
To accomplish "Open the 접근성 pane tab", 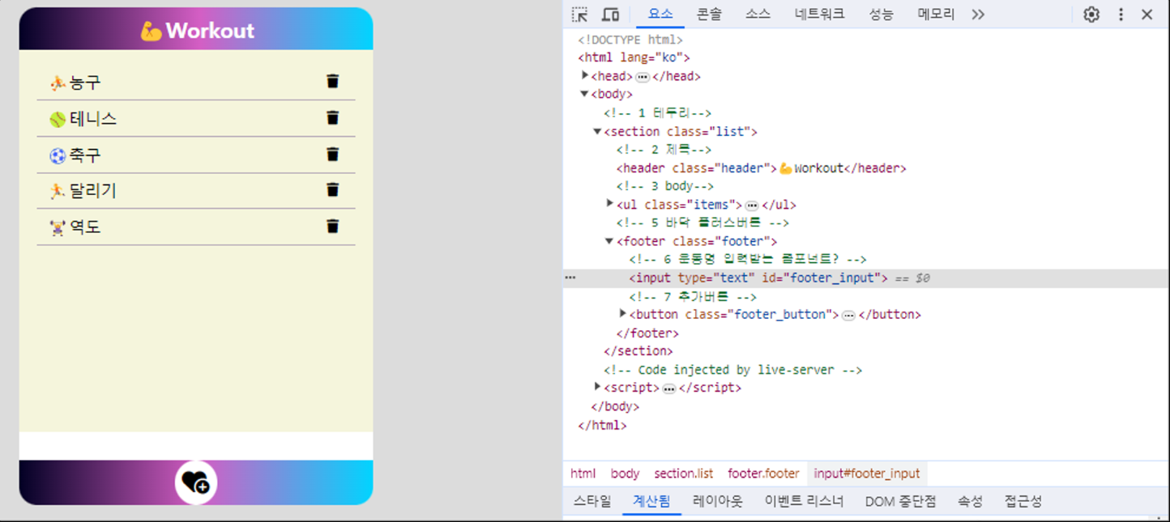I will tap(1023, 501).
